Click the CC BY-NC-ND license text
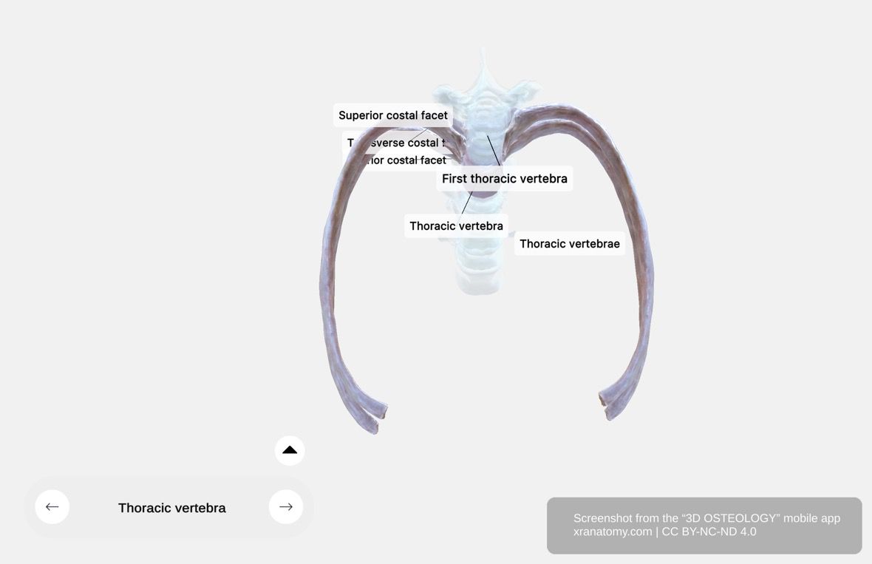 click(x=709, y=531)
